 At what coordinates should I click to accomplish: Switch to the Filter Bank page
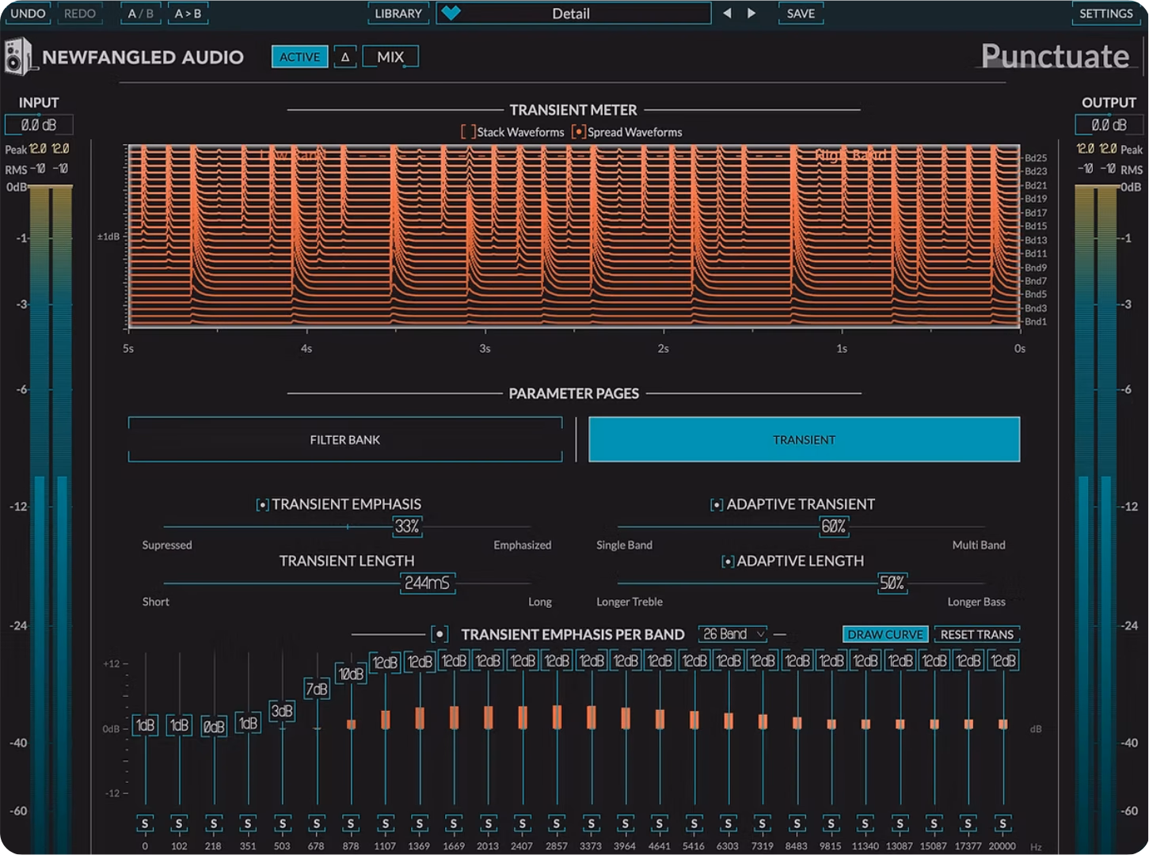[345, 439]
